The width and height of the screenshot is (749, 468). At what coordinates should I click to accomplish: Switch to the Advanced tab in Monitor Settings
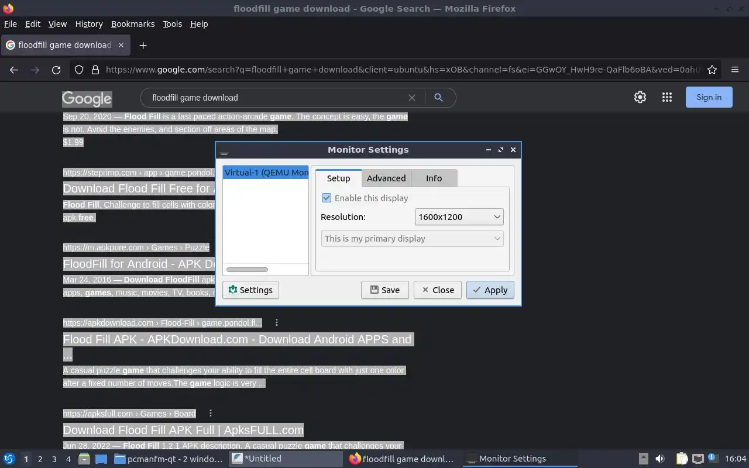(x=386, y=178)
